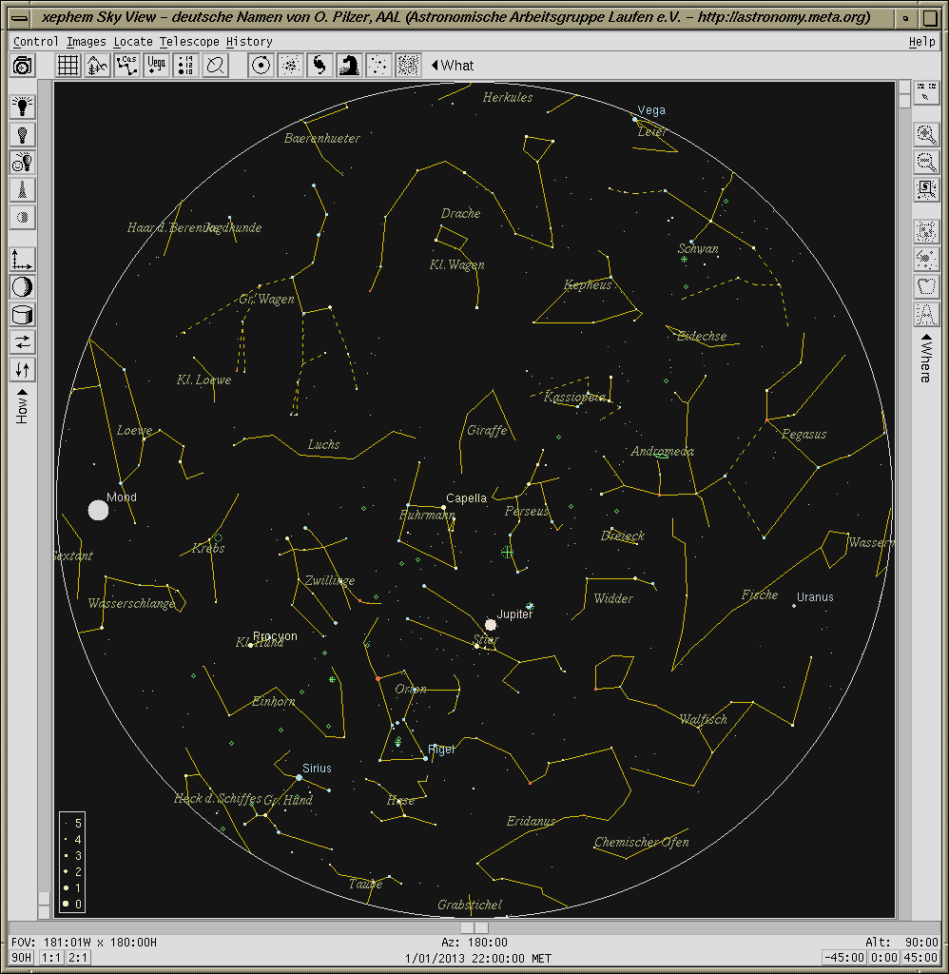Click the dim light bulb icon

pyautogui.click(x=23, y=134)
